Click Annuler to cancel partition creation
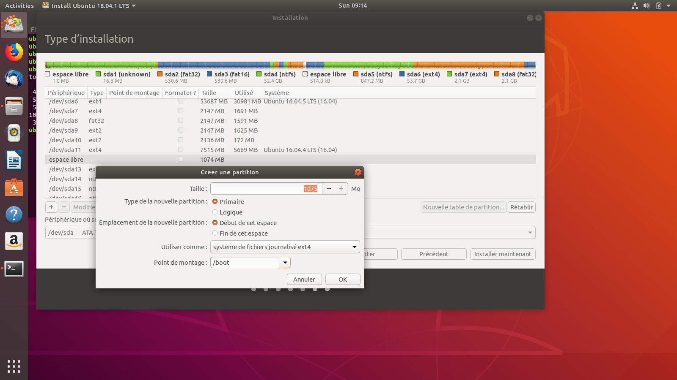 click(x=304, y=280)
